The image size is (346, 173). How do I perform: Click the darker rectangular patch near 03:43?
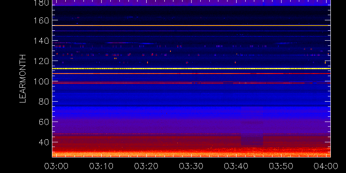pos(252,140)
